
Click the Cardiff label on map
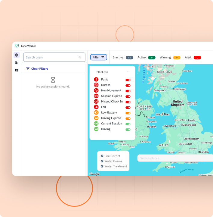(170, 152)
